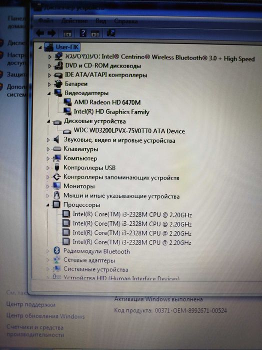The image size is (262, 350).
Task: Click the DVD и CD-ROM дисководы icon
Action: pos(58,66)
